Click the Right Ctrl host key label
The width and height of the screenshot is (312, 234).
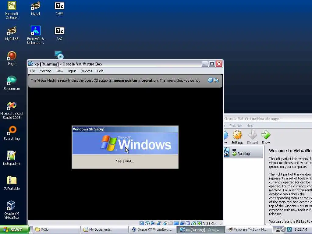[x=210, y=223]
